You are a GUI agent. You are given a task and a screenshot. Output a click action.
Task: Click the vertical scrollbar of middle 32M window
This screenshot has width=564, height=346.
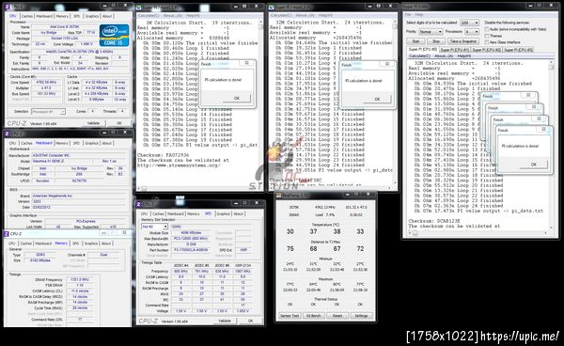[x=395, y=102]
